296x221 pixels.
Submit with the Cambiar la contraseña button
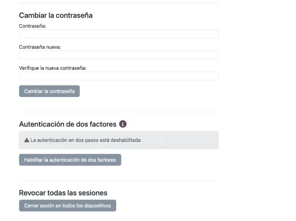click(x=49, y=91)
